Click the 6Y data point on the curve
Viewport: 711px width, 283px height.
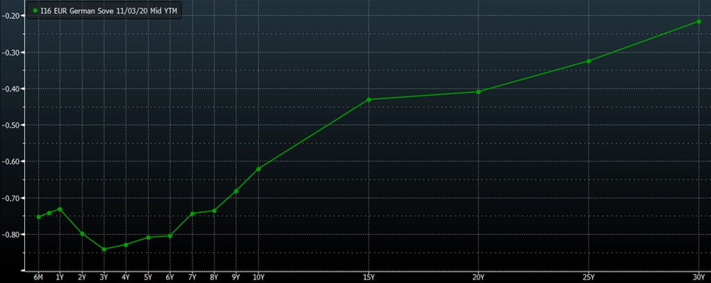(170, 236)
